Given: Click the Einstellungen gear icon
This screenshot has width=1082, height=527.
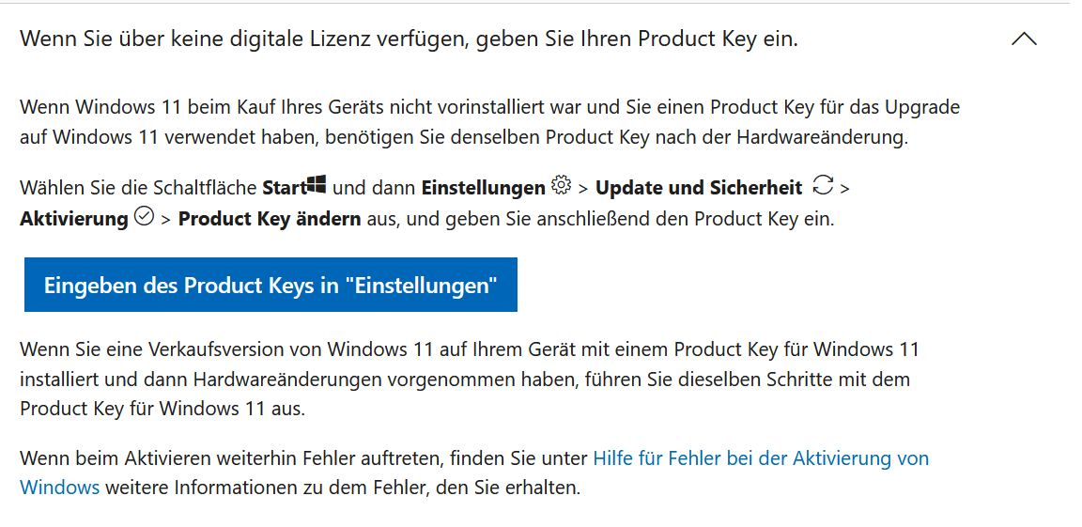Looking at the screenshot, I should [561, 185].
